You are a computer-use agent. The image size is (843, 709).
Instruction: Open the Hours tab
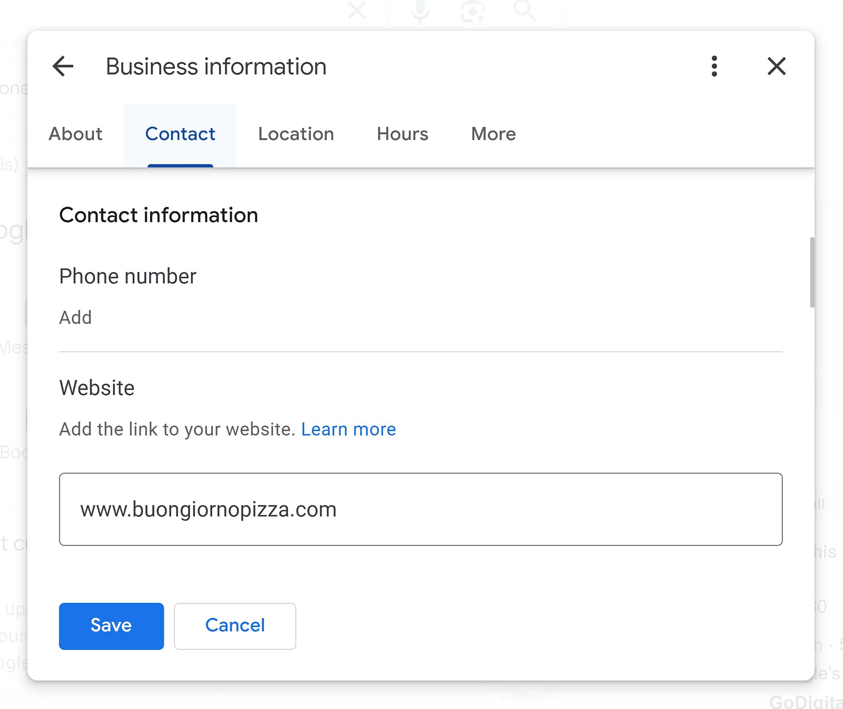(x=403, y=134)
